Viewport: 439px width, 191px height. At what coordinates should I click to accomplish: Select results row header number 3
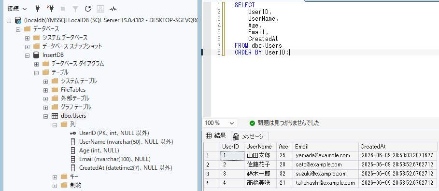(212, 174)
